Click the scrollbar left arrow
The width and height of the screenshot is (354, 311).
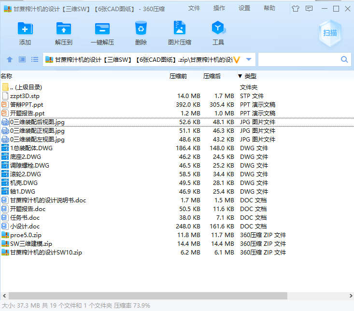[x=4, y=296]
